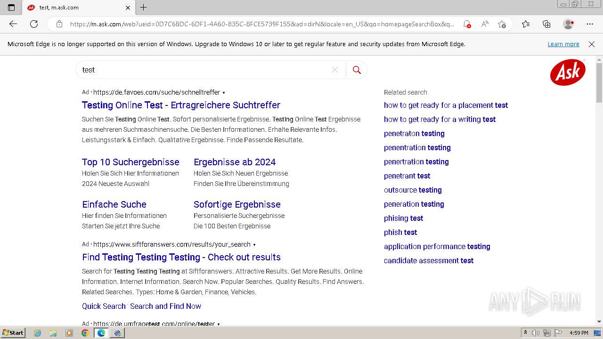This screenshot has height=339, width=603.
Task: Open File Explorer from the taskbar
Action: (53, 333)
